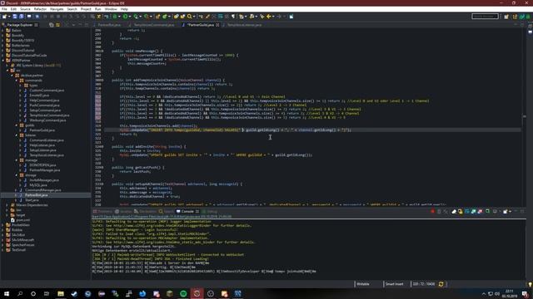Open MySQL.java in Package Explorer
This screenshot has height=299, width=533.
pyautogui.click(x=38, y=185)
